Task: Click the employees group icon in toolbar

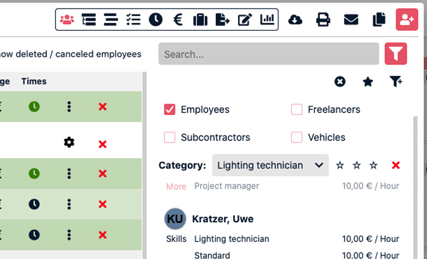Action: pos(67,20)
